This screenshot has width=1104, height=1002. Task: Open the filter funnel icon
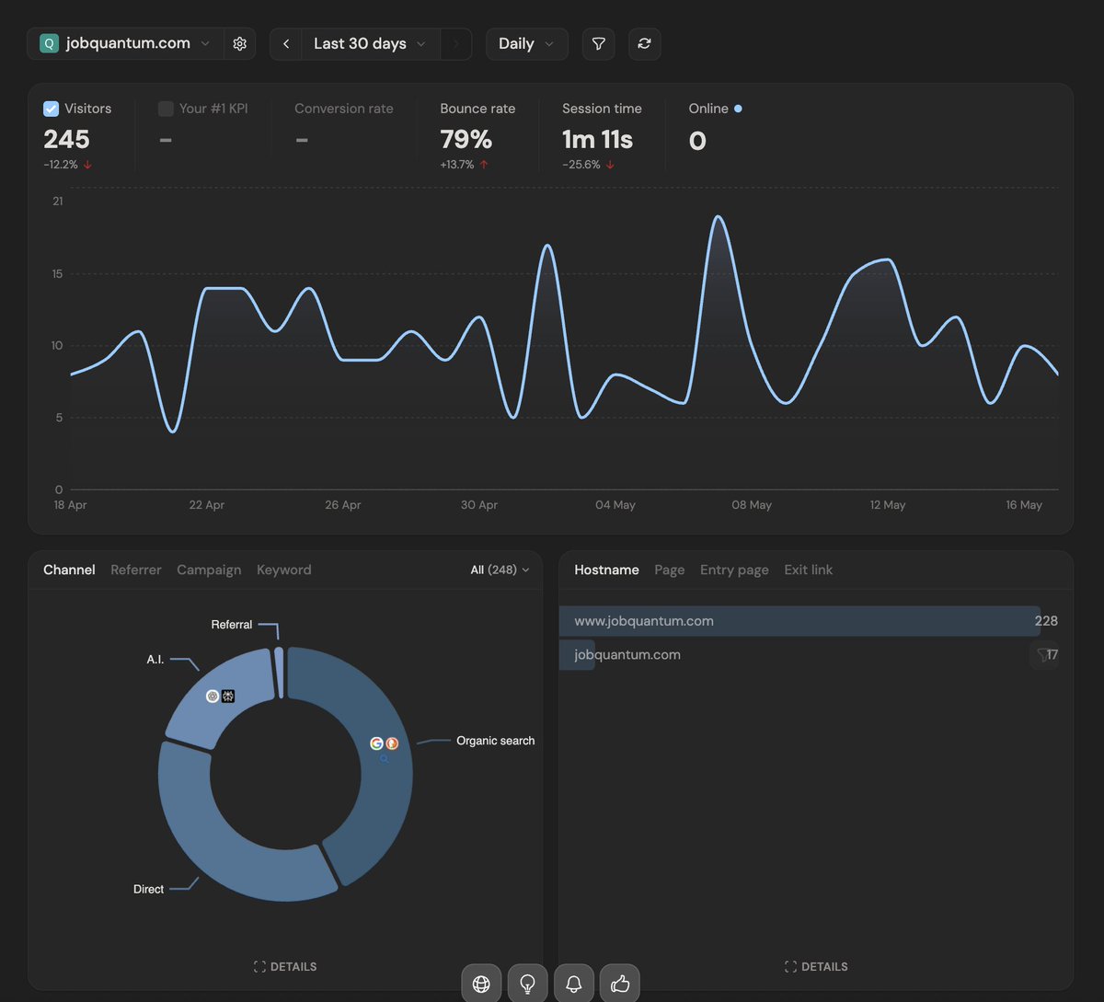(598, 43)
